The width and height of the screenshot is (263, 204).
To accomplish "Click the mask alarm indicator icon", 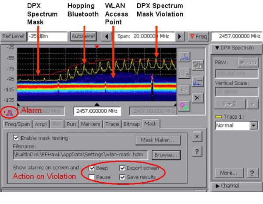I will point(7,112).
